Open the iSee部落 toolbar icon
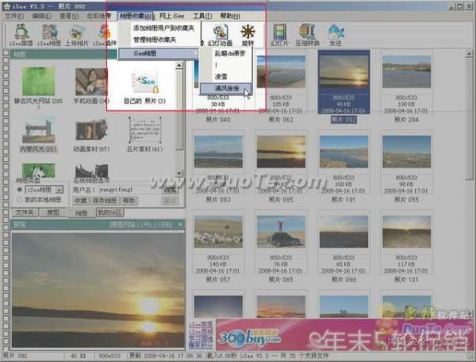Image resolution: width=476 pixels, height=362 pixels. tap(21, 35)
